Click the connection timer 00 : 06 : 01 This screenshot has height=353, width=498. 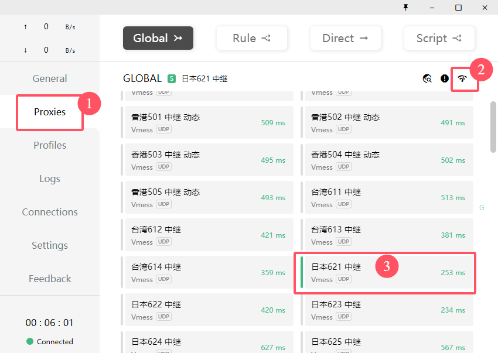click(50, 323)
